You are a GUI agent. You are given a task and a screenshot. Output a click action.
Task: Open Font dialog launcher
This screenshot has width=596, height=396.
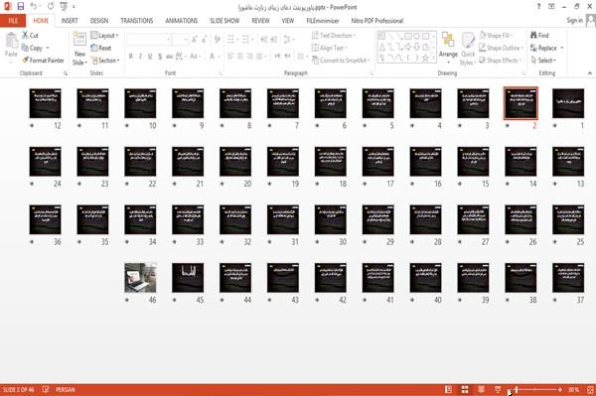click(x=221, y=73)
